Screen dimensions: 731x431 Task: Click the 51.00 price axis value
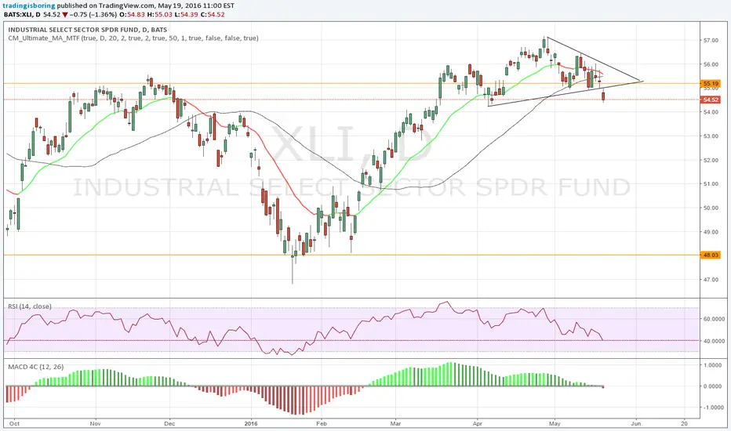click(711, 184)
